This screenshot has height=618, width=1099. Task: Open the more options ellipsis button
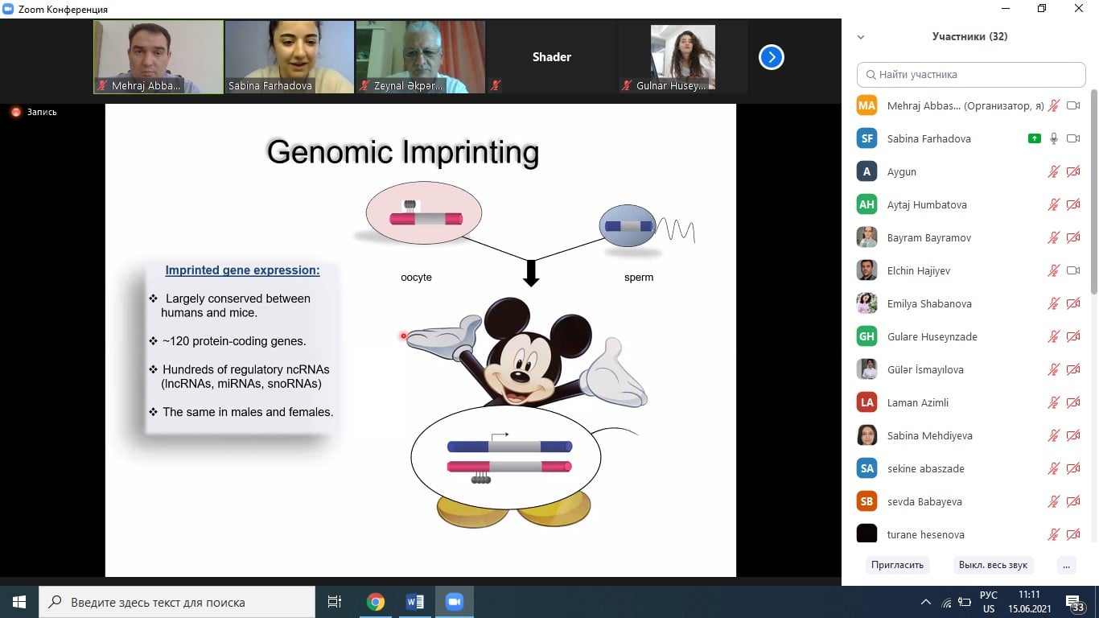pyautogui.click(x=1067, y=565)
